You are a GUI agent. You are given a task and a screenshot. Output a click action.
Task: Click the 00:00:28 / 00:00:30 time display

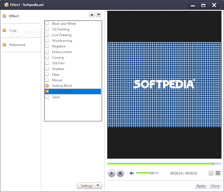click(x=183, y=173)
